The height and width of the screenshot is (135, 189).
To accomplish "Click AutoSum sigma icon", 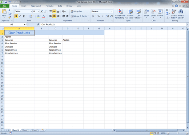I will (x=167, y=10).
